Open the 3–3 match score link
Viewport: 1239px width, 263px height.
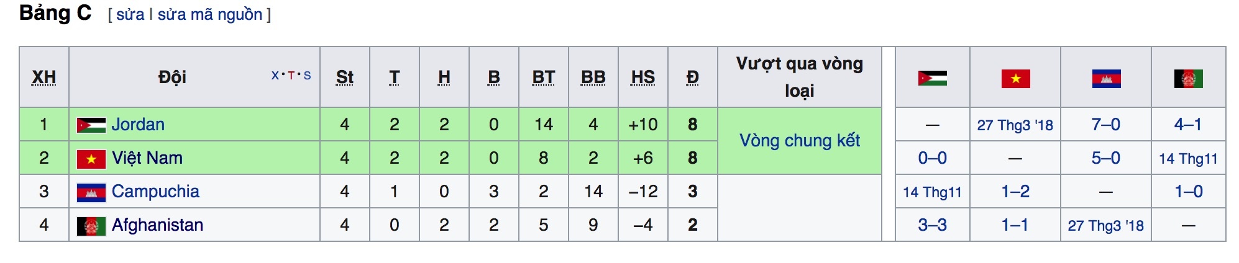click(932, 225)
